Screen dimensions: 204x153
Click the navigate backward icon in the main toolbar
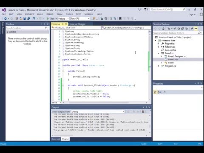tap(6, 19)
